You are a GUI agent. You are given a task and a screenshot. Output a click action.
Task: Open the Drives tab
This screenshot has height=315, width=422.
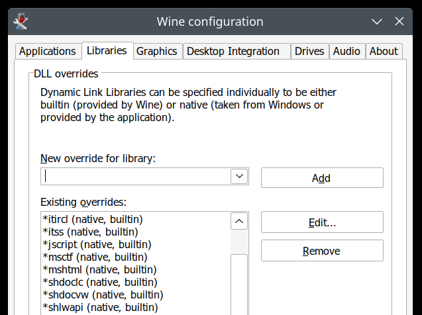pyautogui.click(x=309, y=52)
